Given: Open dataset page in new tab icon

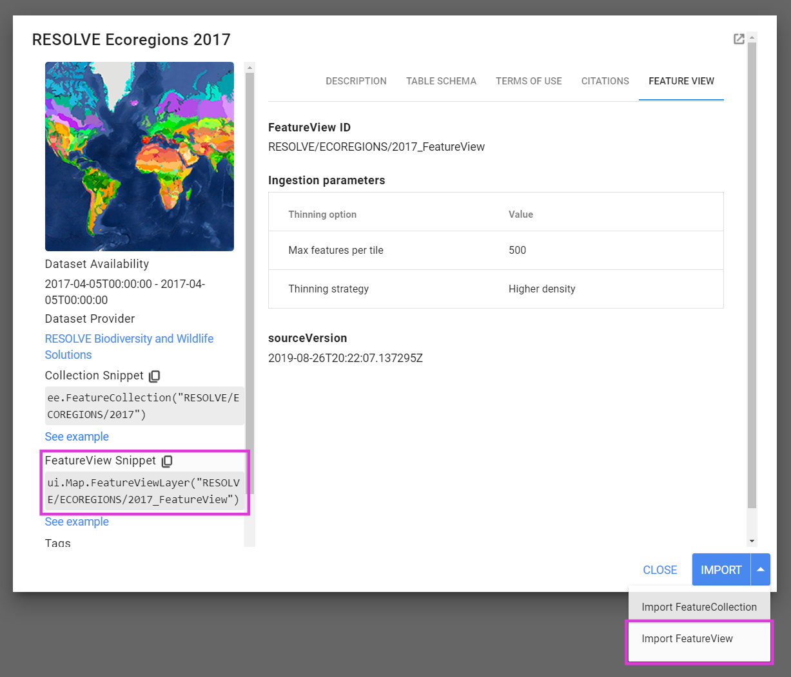Looking at the screenshot, I should (x=739, y=39).
